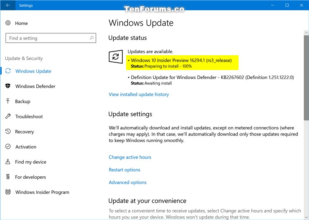309x220 pixels.
Task: Click the Updates are available text
Action: coord(150,51)
